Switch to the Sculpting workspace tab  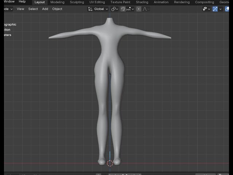tap(77, 2)
